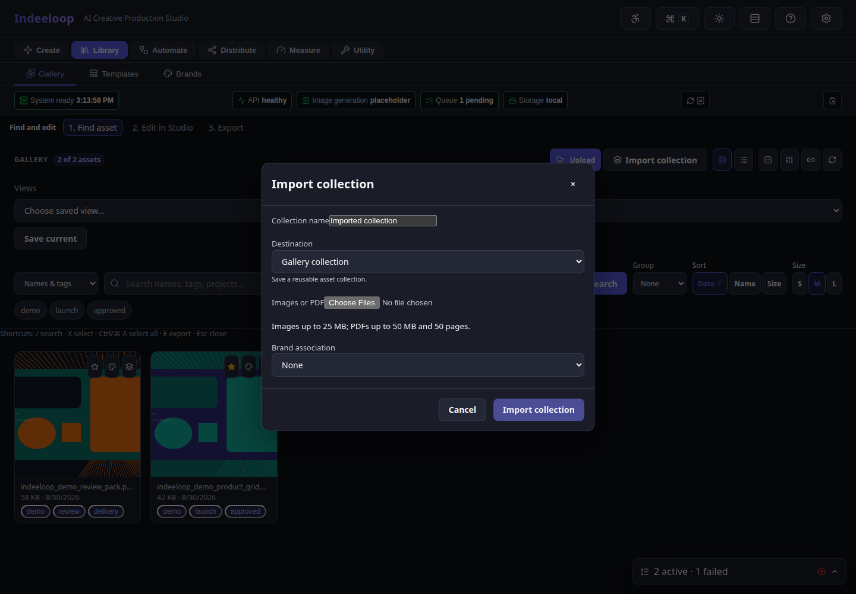The height and width of the screenshot is (594, 856).
Task: Open the Destination dropdown
Action: (x=428, y=262)
